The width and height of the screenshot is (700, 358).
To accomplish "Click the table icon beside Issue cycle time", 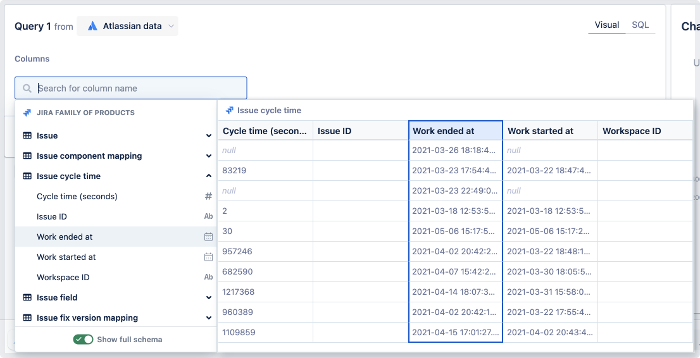I will coord(27,176).
